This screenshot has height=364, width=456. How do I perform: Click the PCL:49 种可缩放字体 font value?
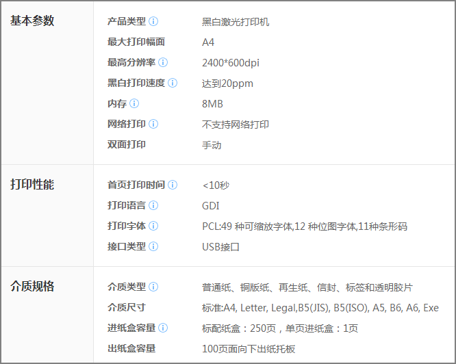click(x=305, y=226)
